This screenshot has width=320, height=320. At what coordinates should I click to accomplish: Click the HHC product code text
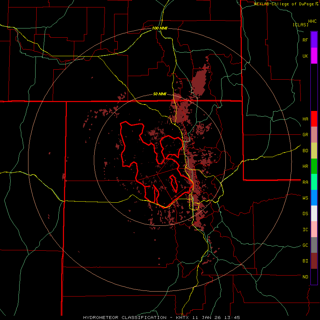click(313, 21)
